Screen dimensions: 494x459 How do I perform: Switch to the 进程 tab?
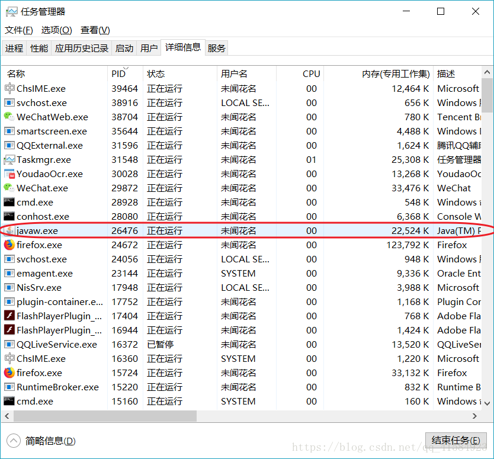click(14, 48)
